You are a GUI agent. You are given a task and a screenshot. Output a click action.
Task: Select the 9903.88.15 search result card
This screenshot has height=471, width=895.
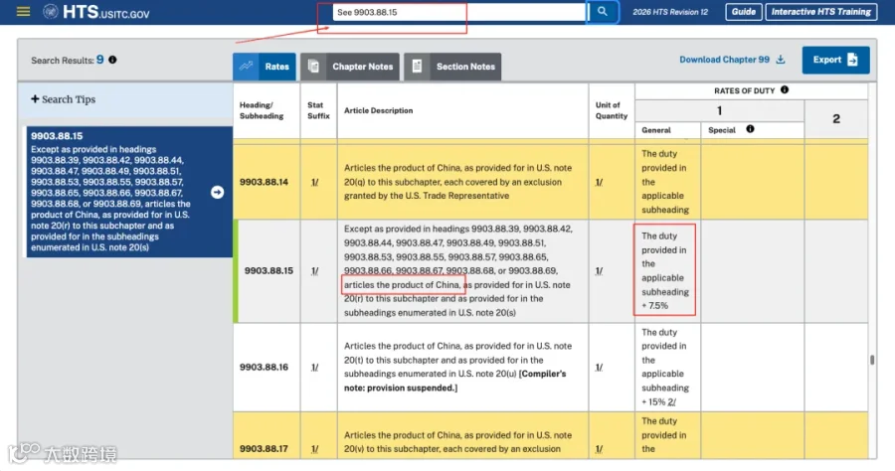coord(129,192)
